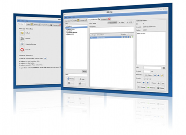
Task: Click the Project combo field
Action: (147, 71)
